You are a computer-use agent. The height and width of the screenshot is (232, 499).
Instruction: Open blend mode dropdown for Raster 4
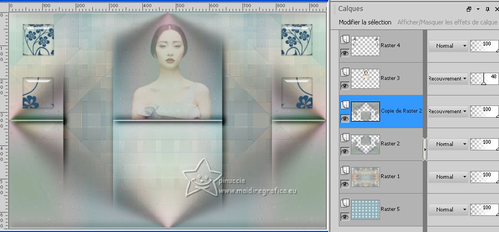click(448, 46)
